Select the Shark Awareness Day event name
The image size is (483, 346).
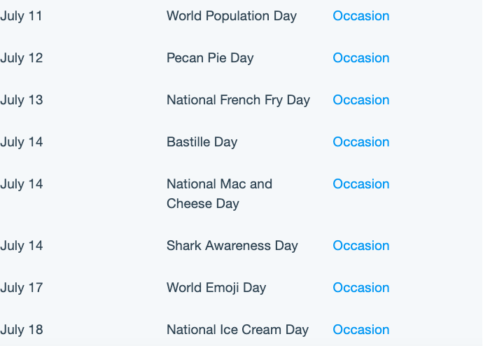[232, 246]
